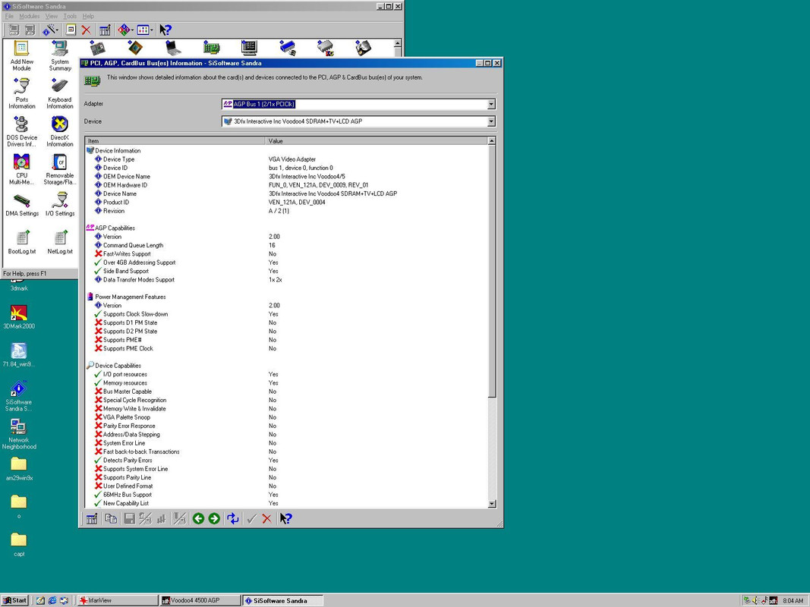Open the View menu in Sandra
The image size is (810, 607).
coord(52,17)
